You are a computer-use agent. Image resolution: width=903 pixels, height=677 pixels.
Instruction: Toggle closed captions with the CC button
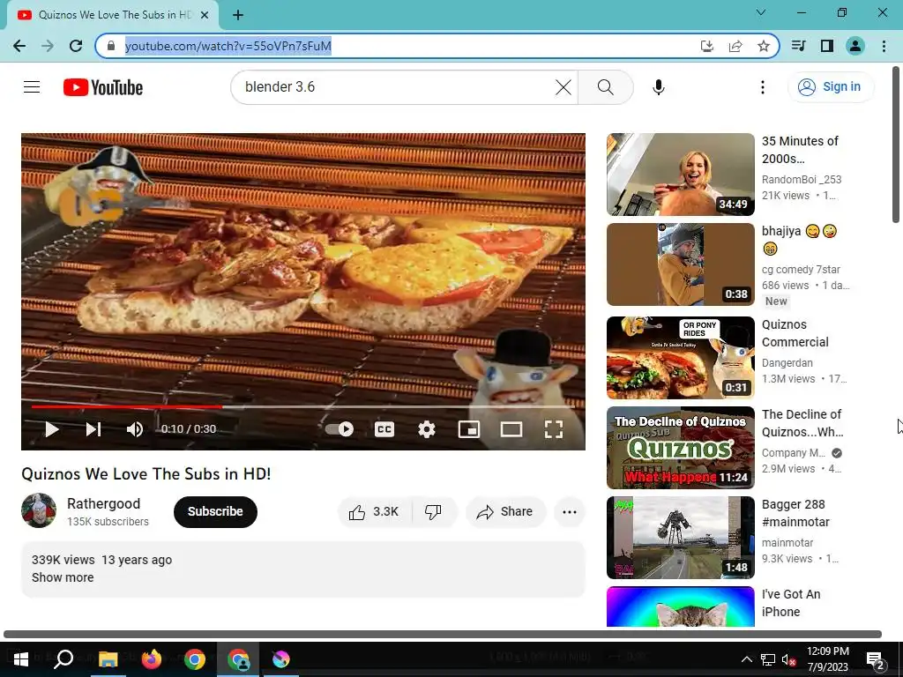384,429
